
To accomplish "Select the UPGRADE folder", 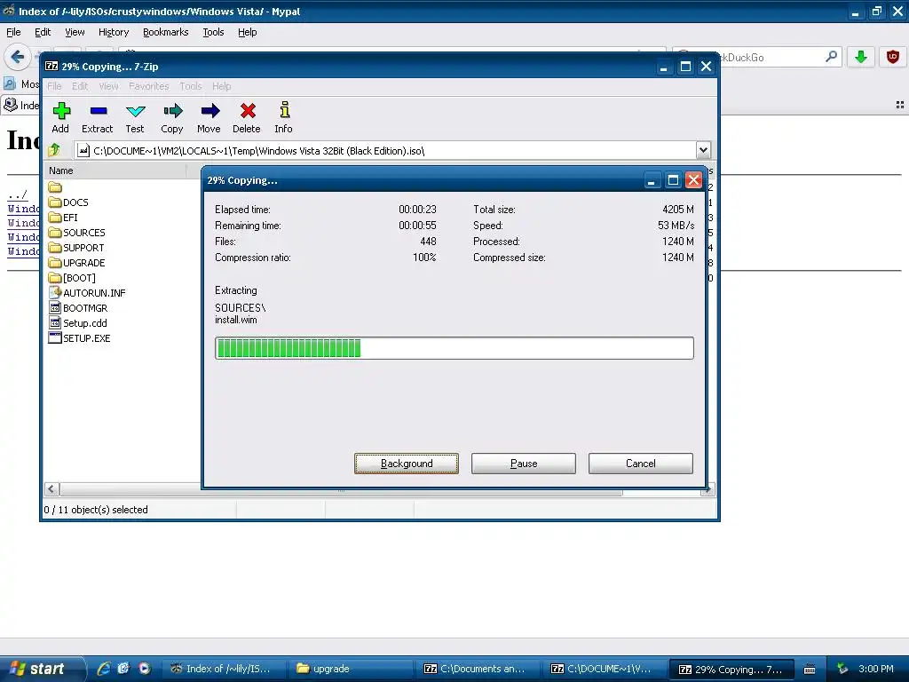I will point(77,263).
